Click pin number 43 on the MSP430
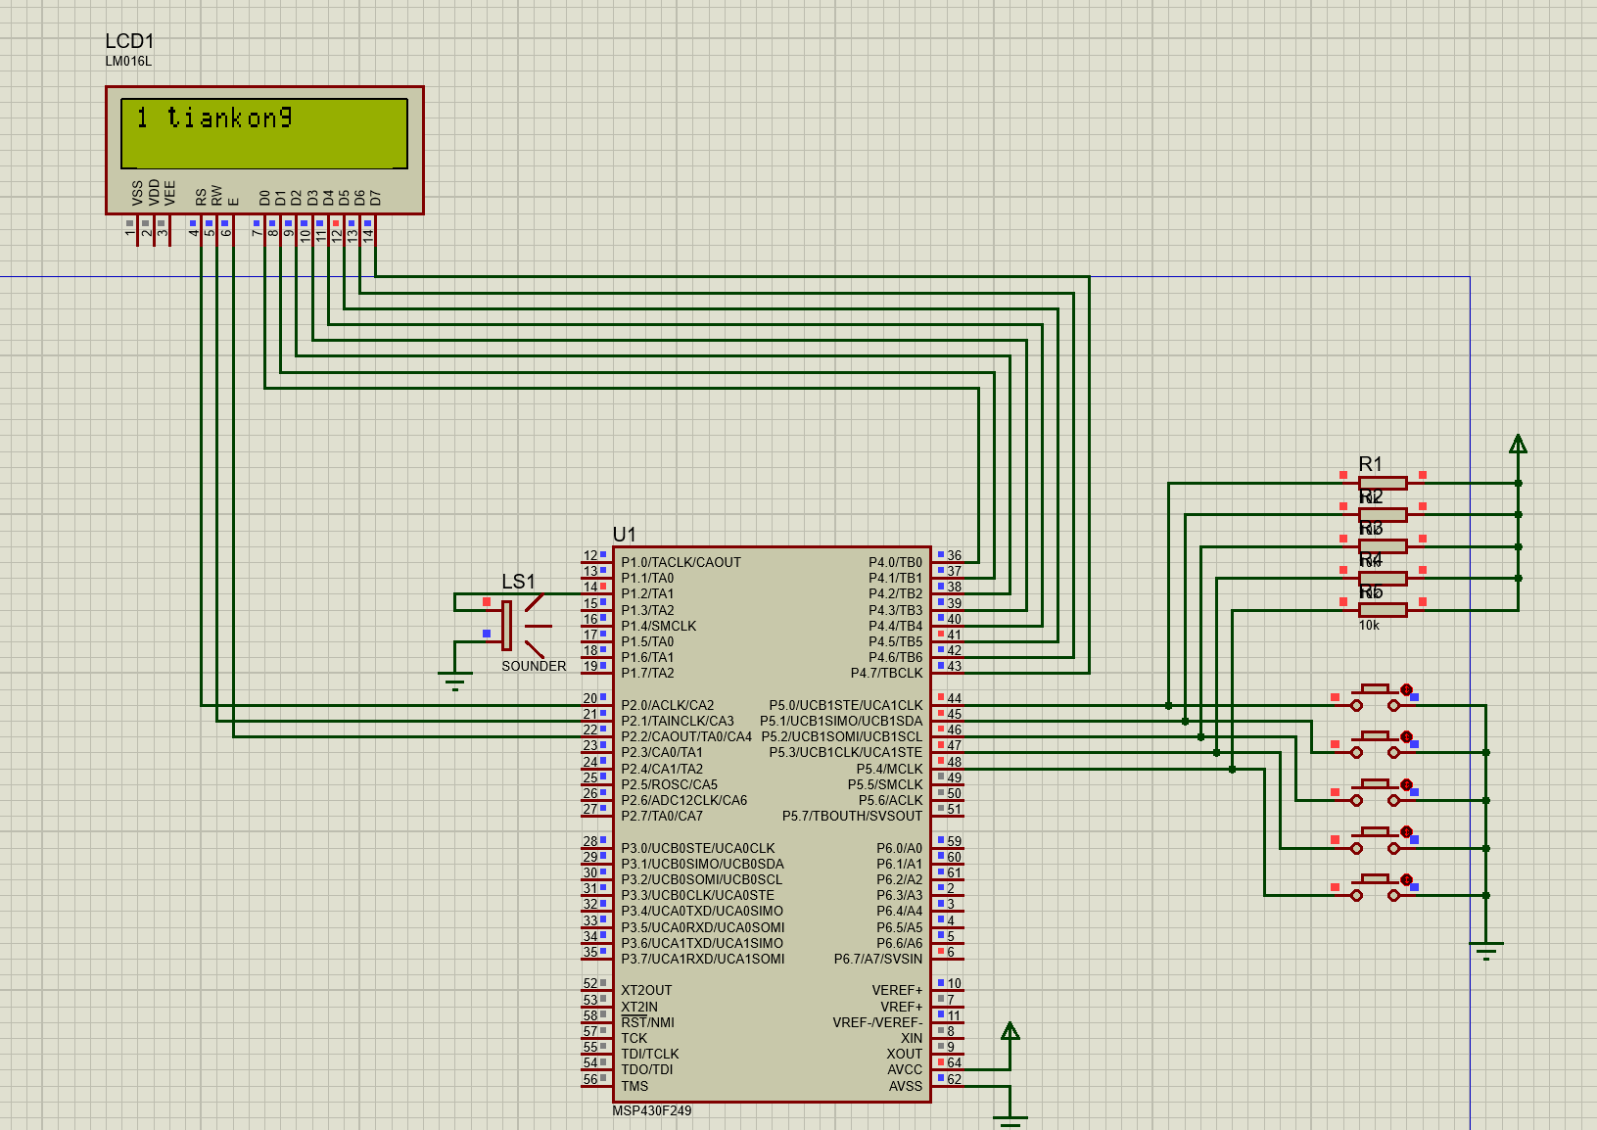Viewport: 1597px width, 1130px height. click(x=954, y=666)
